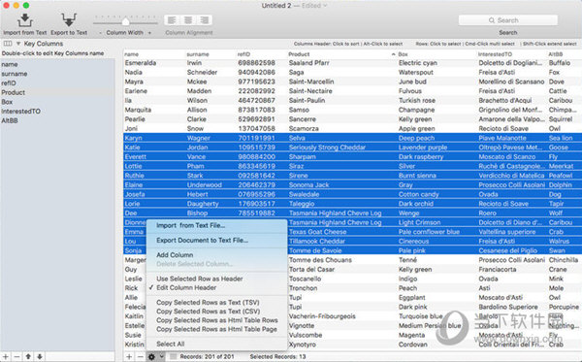
Task: Click the 'Turkish rose' box cell
Action: [x=417, y=100]
